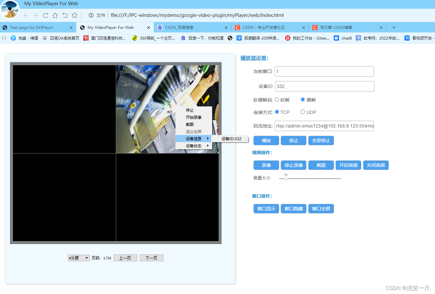Open new tab with plus icon
This screenshot has height=294, width=435.
coord(394,28)
